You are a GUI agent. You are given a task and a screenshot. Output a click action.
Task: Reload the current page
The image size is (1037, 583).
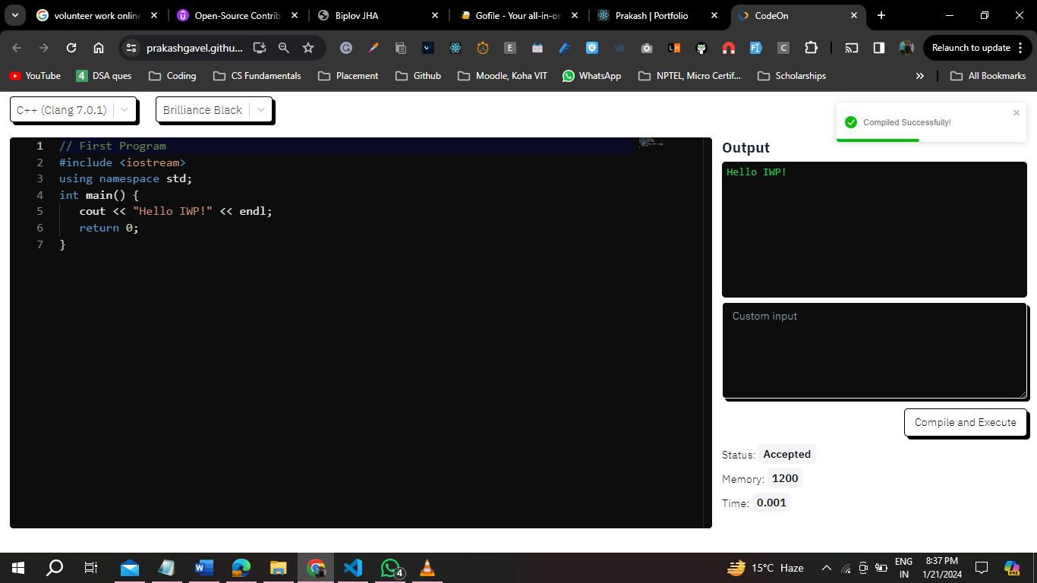[71, 48]
